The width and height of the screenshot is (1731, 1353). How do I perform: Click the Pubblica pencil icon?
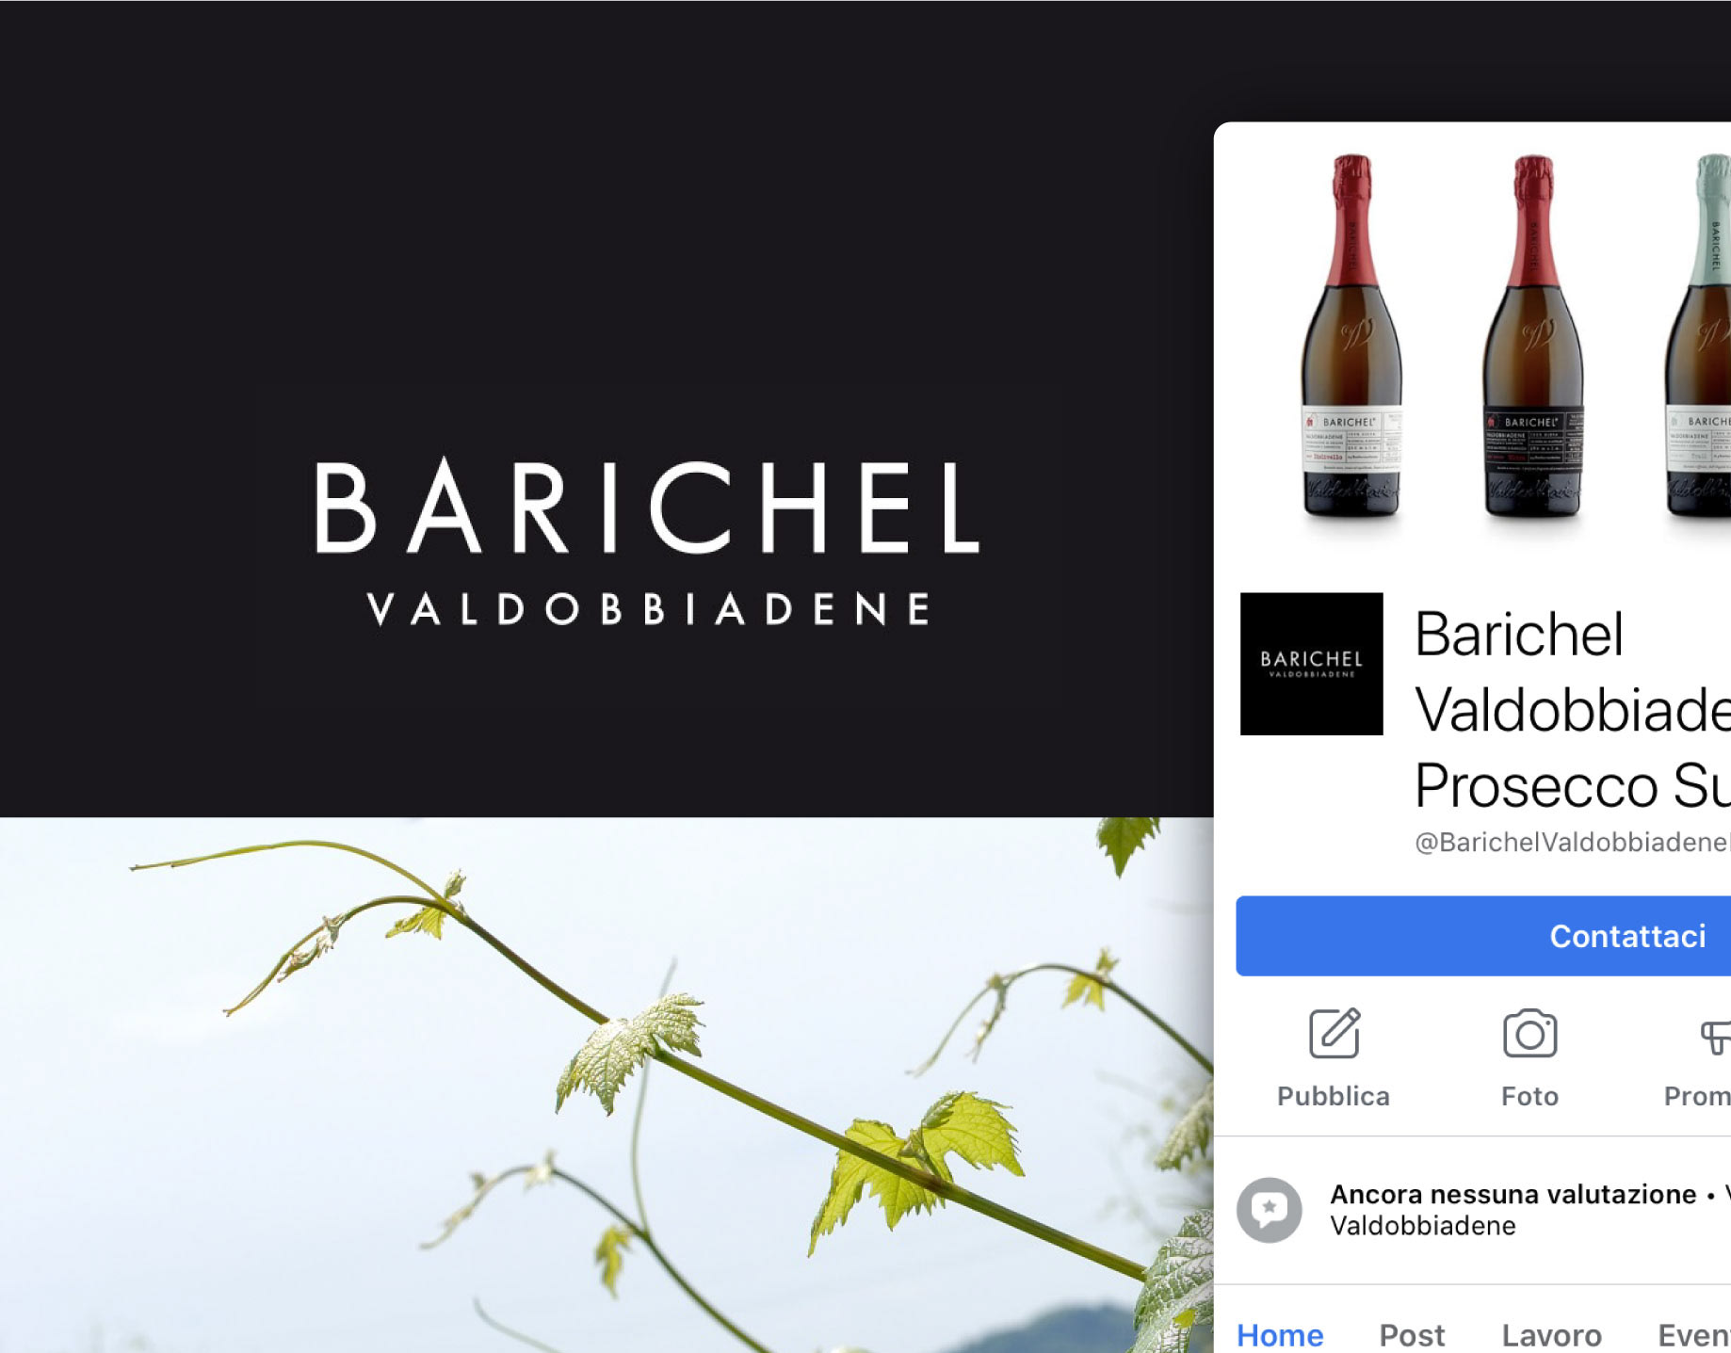coord(1335,1033)
